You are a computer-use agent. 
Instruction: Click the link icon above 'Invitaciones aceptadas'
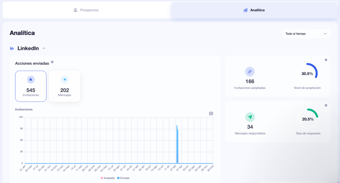tap(250, 71)
